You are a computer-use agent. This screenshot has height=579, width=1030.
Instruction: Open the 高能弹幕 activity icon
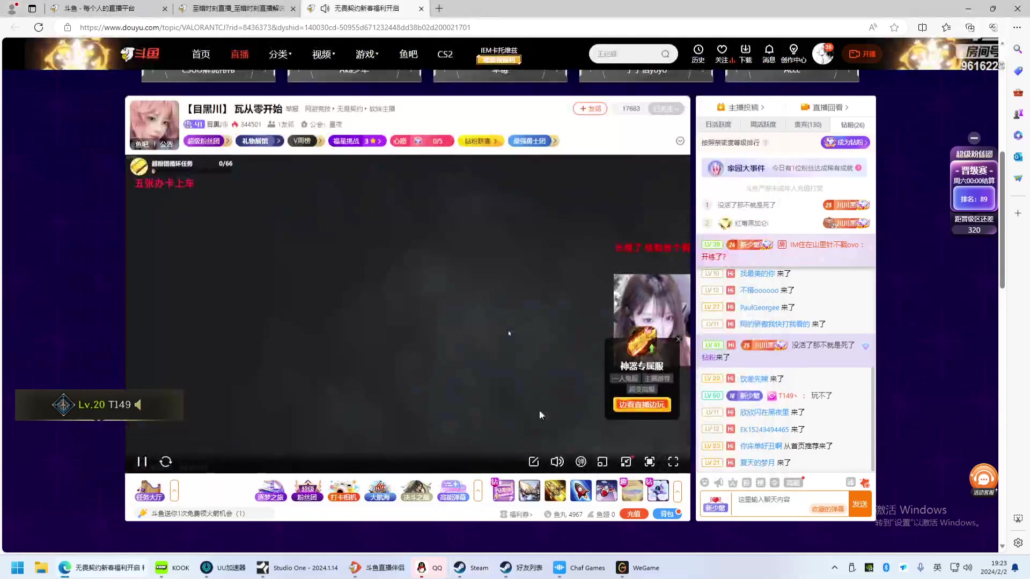click(453, 491)
